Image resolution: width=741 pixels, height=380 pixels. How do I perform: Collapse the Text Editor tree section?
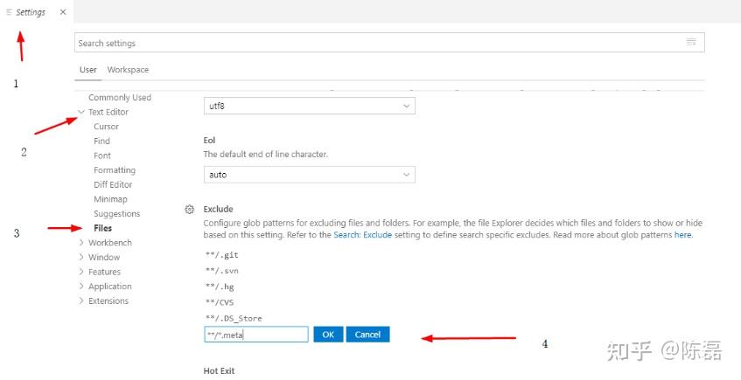(x=81, y=113)
